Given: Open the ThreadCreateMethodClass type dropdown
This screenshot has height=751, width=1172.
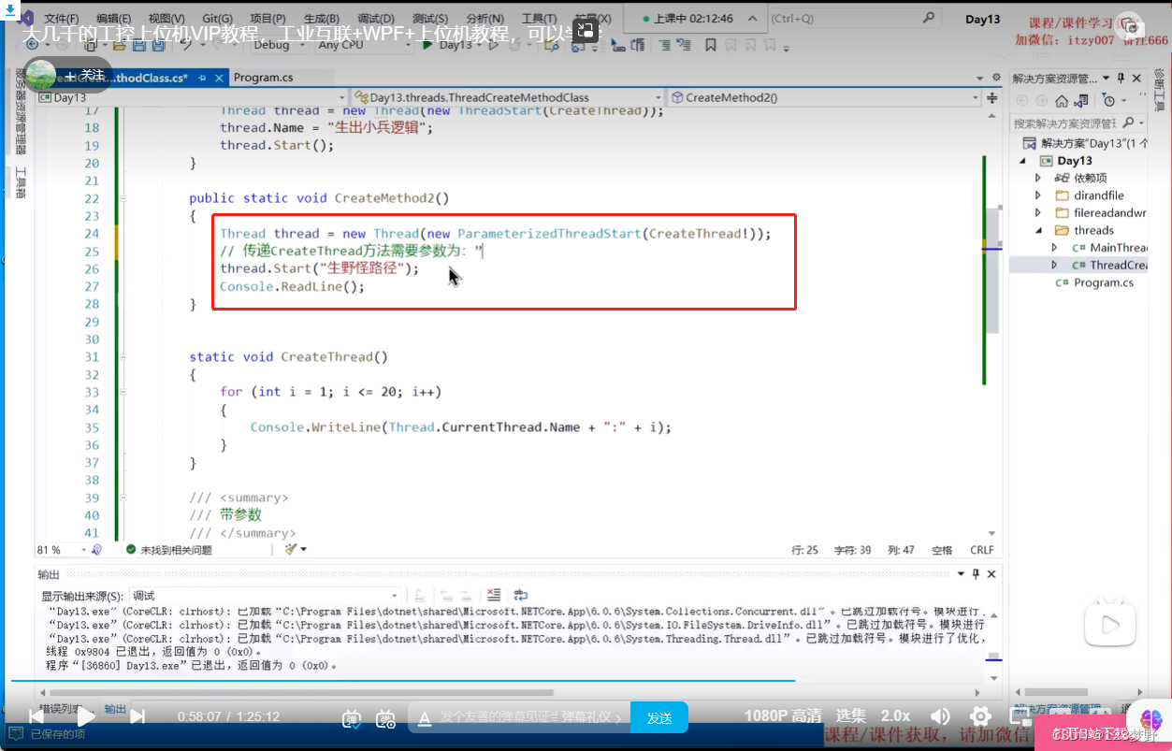Looking at the screenshot, I should tap(506, 97).
